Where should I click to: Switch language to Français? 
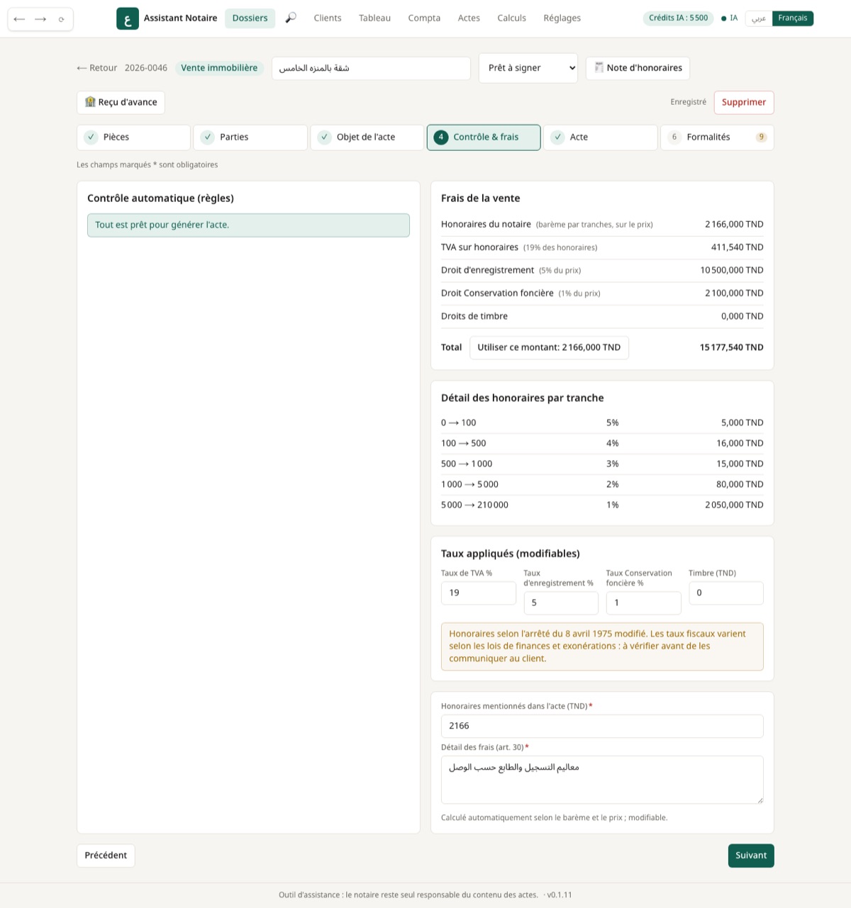coord(792,18)
